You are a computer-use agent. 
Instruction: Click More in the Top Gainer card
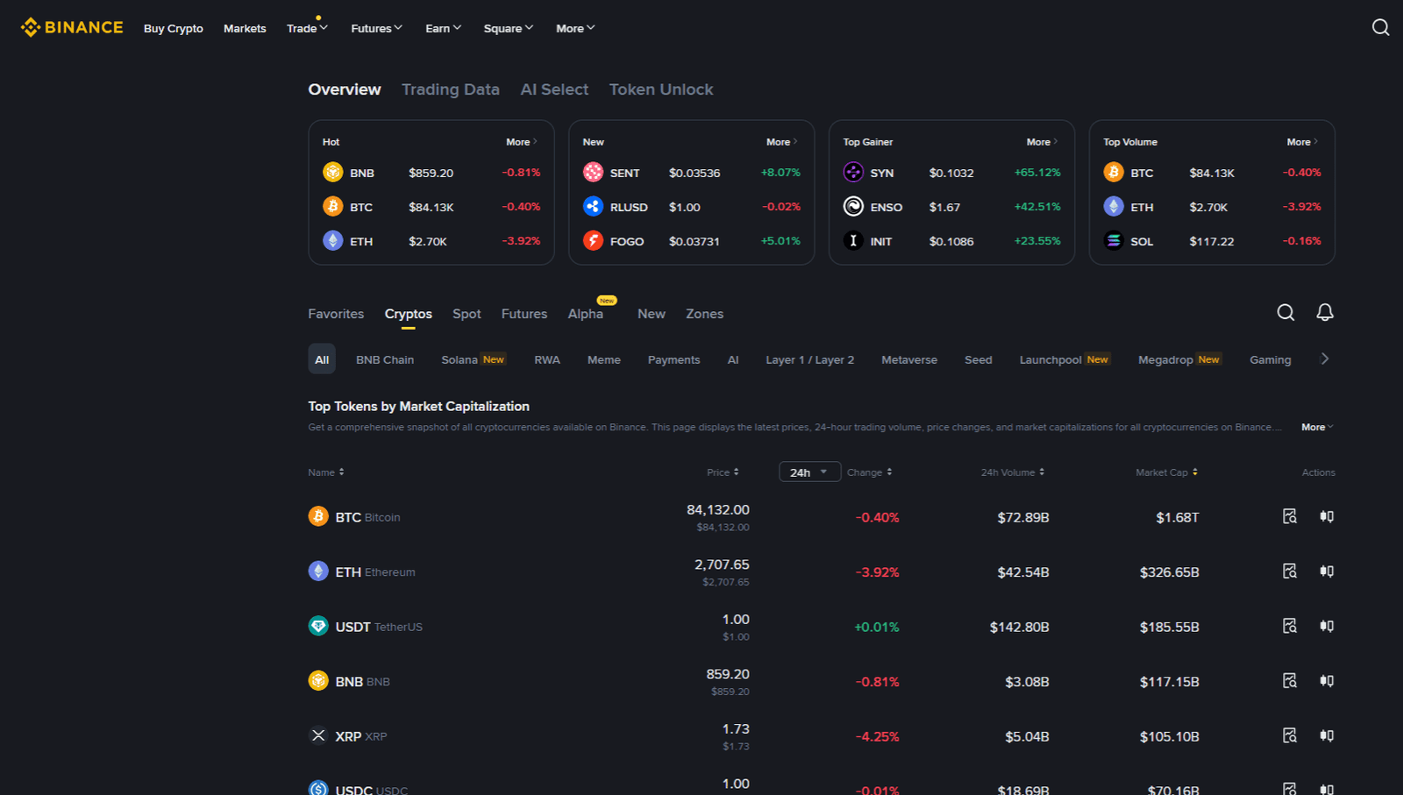tap(1038, 141)
